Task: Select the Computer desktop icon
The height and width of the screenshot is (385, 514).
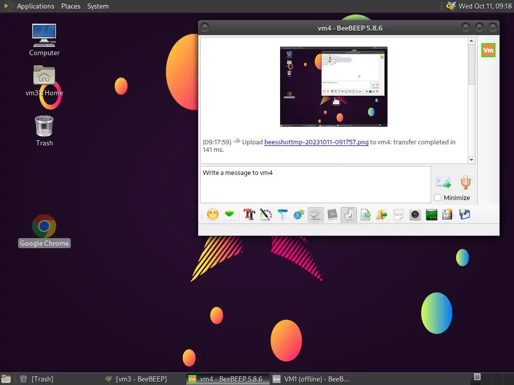Action: [44, 40]
